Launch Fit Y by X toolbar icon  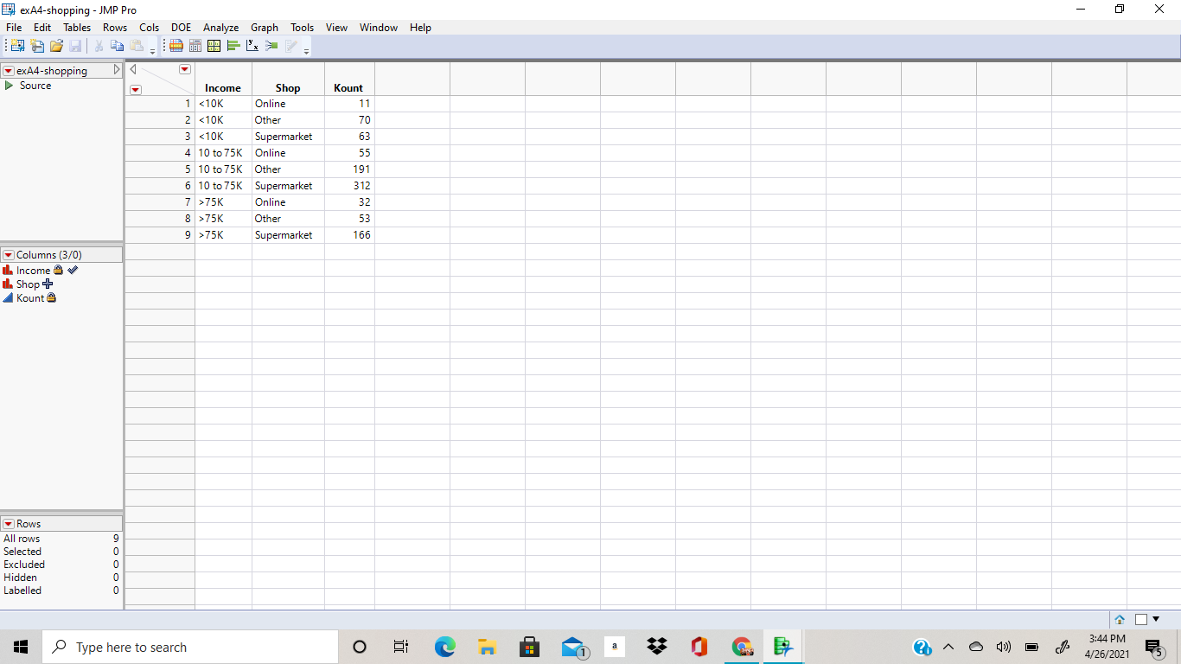[252, 46]
